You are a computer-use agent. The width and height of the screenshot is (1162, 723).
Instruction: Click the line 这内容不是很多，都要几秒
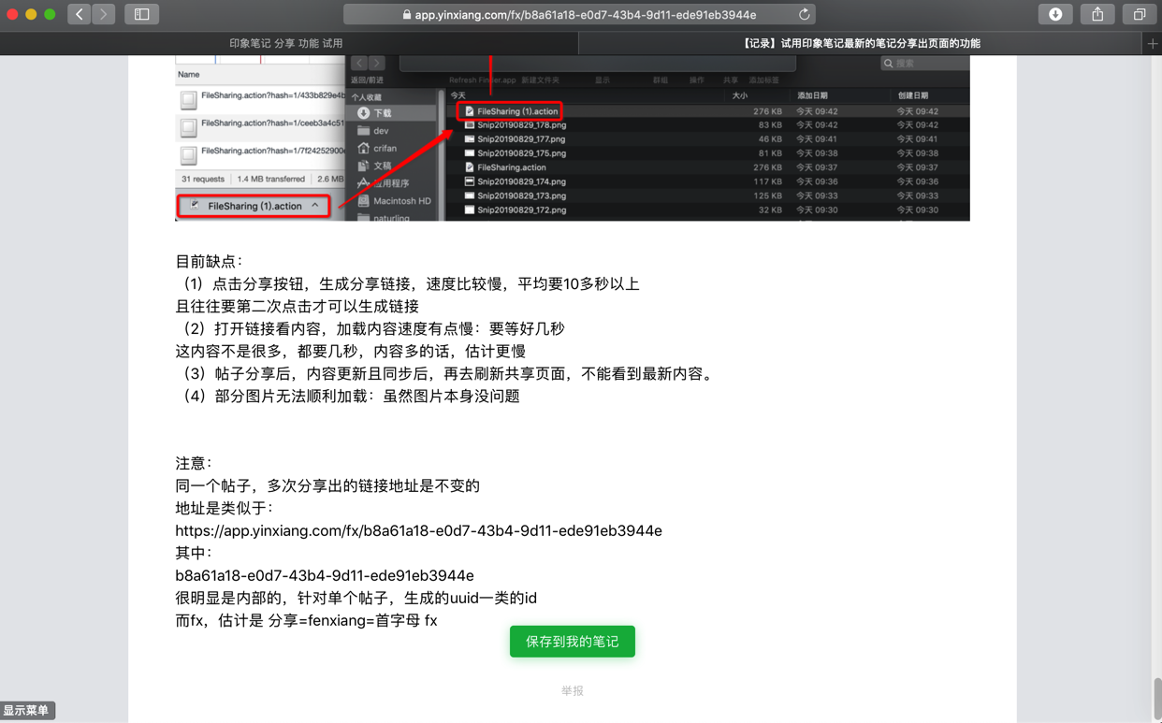coord(351,351)
